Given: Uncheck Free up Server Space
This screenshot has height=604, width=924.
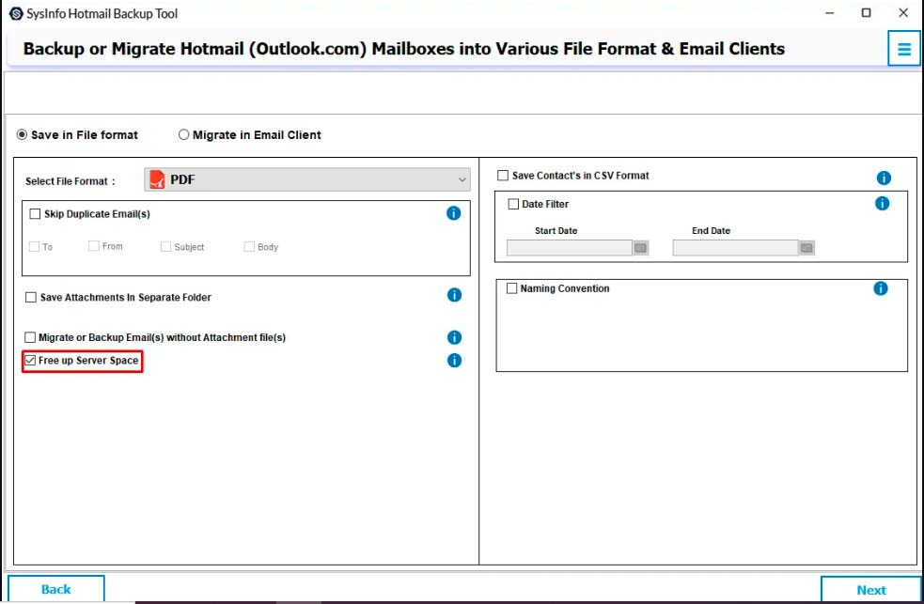Looking at the screenshot, I should click(x=30, y=361).
